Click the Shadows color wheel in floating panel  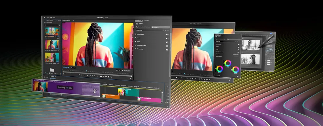(x=220, y=69)
